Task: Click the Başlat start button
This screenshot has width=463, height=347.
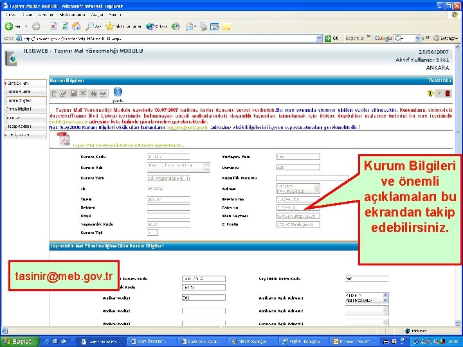Action: tap(19, 341)
